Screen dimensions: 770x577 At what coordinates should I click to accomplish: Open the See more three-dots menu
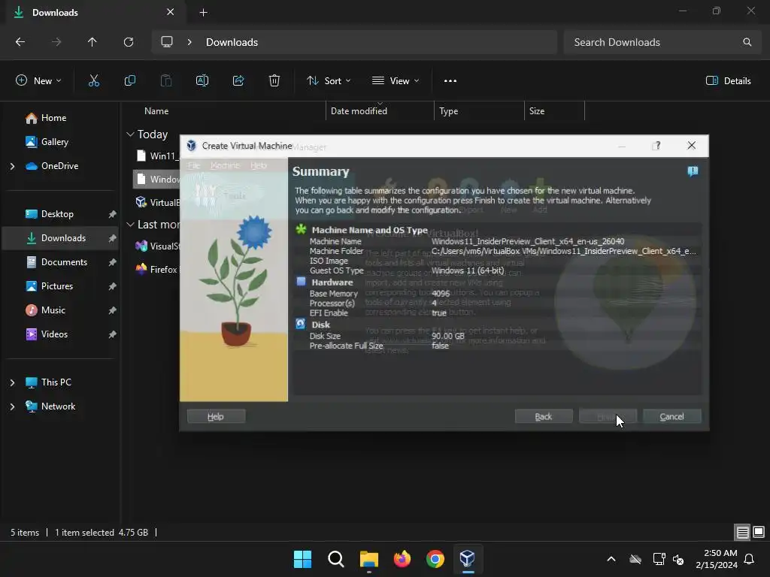450,81
